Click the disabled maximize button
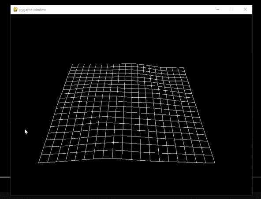 point(231,10)
